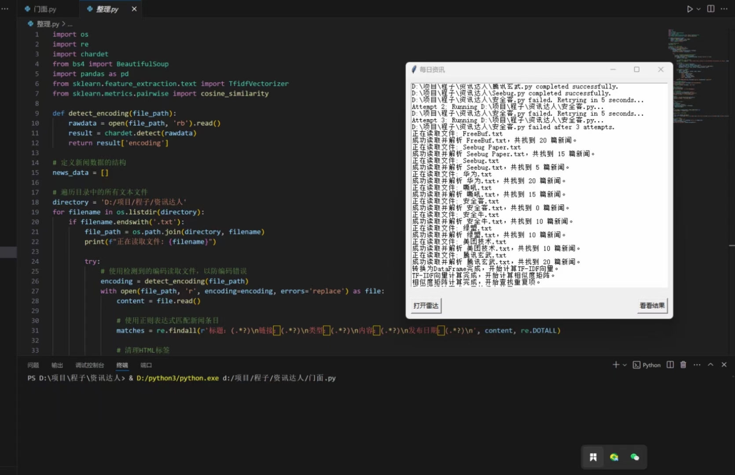
Task: Click inside the 每日资讯 log text area
Action: (x=539, y=185)
